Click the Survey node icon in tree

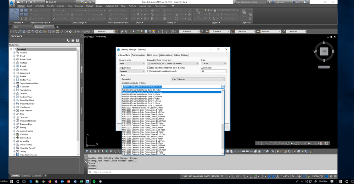click(18, 151)
